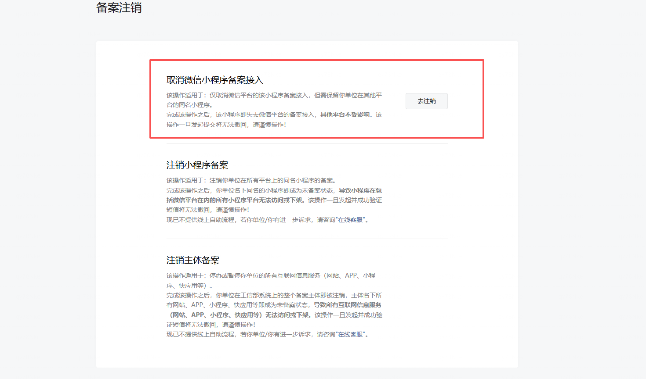Image resolution: width=646 pixels, height=379 pixels.
Task: Select the 注销主体备案 heading
Action: click(193, 260)
